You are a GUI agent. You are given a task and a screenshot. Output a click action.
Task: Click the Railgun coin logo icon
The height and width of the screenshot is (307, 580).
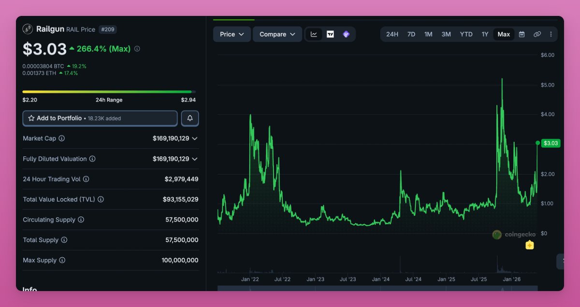click(x=28, y=29)
